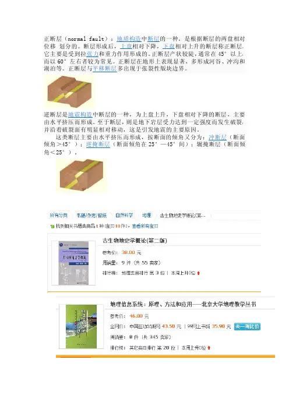The height and width of the screenshot is (409, 289).
Task: Click the 查看所有宝贝 link
Action: click(145, 226)
